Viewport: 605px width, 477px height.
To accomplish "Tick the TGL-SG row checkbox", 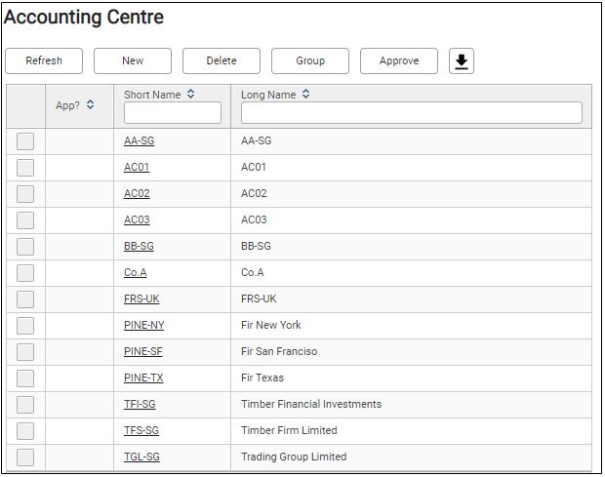I will tap(25, 457).
